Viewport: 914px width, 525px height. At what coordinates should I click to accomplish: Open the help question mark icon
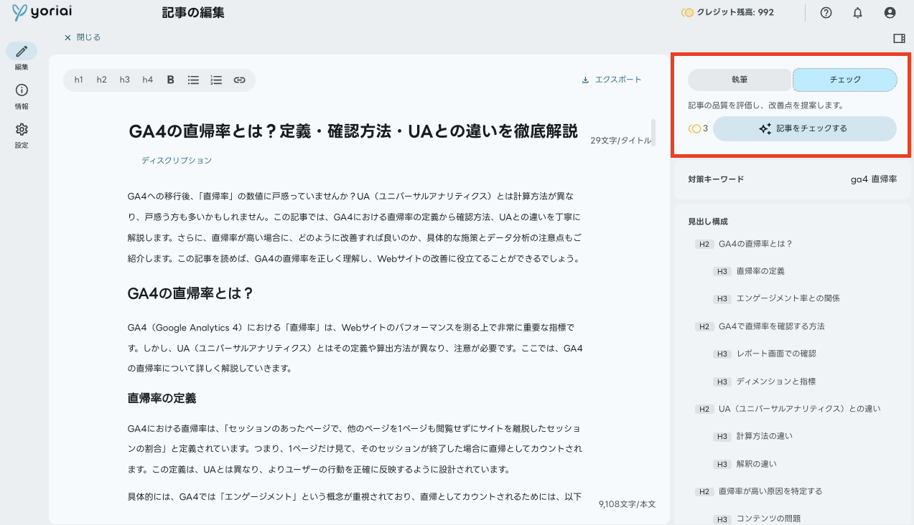(826, 12)
